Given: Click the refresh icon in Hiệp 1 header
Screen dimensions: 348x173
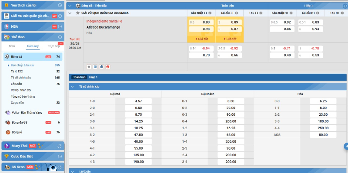Looking at the screenshot, I should point(345,6).
